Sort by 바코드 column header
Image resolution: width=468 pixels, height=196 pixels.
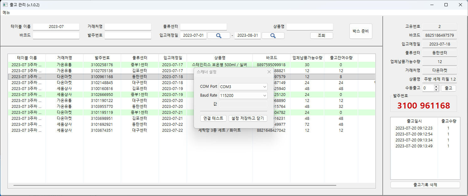coord(272,58)
